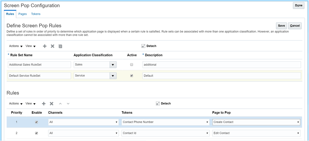Click the Save button
309x141 pixels.
tap(281, 26)
